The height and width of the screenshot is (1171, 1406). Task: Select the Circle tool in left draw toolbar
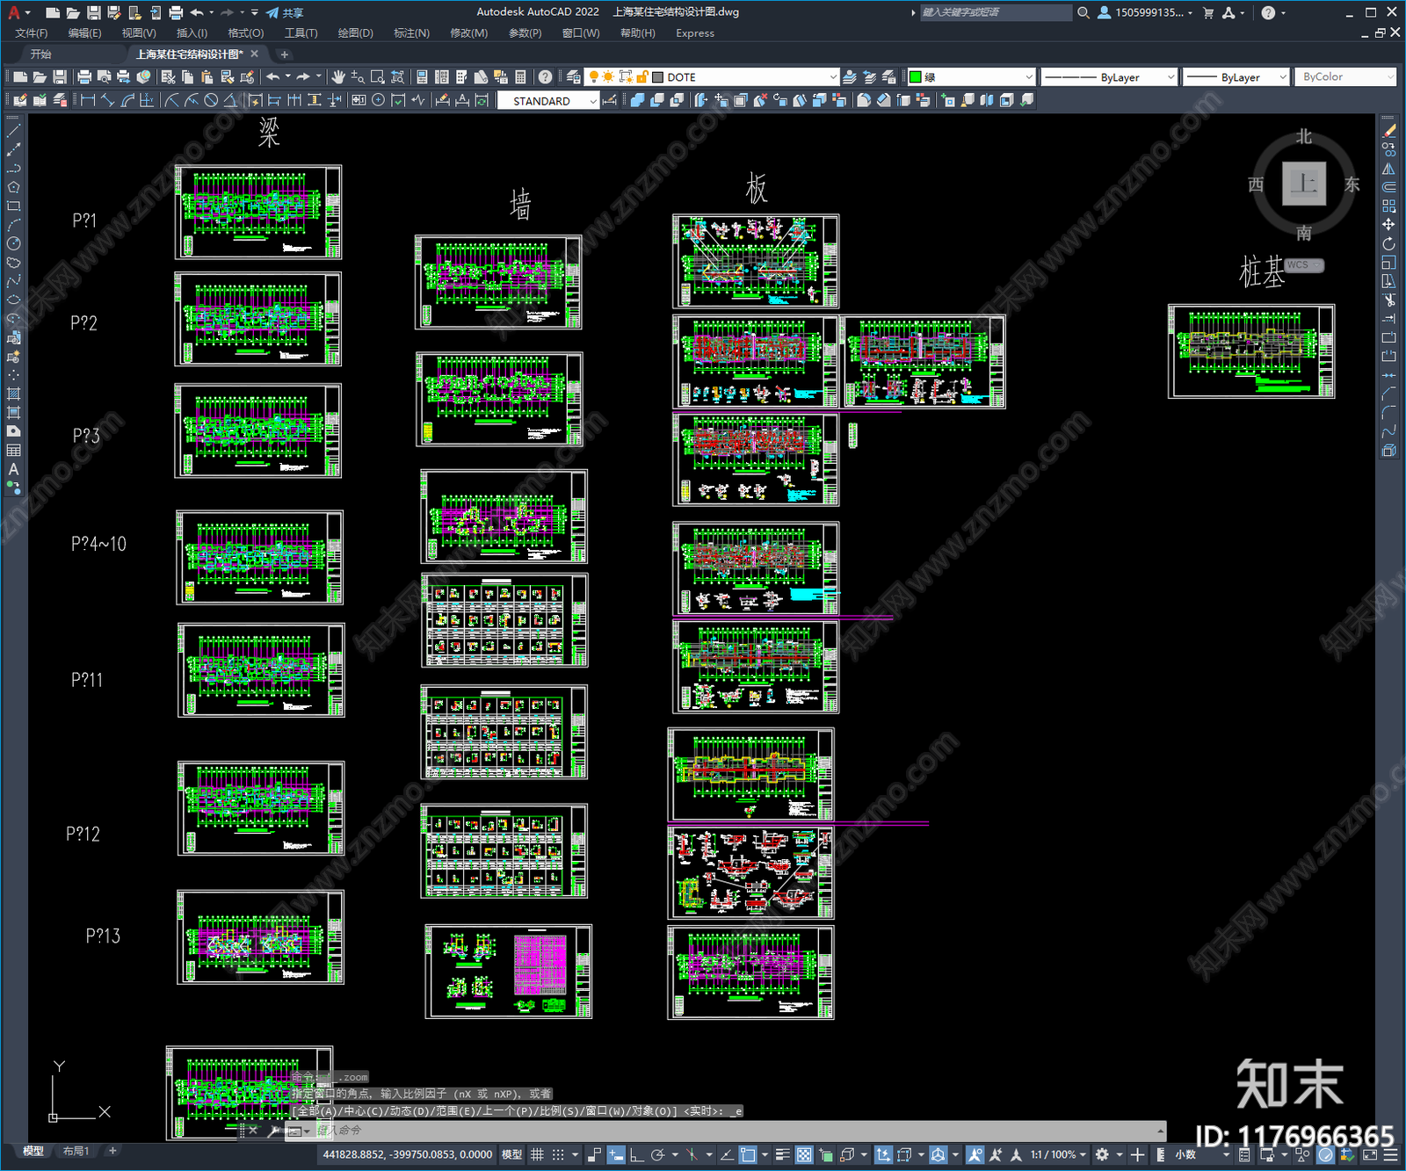click(13, 243)
